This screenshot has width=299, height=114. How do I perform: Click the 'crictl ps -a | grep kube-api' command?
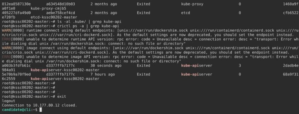click(x=88, y=26)
